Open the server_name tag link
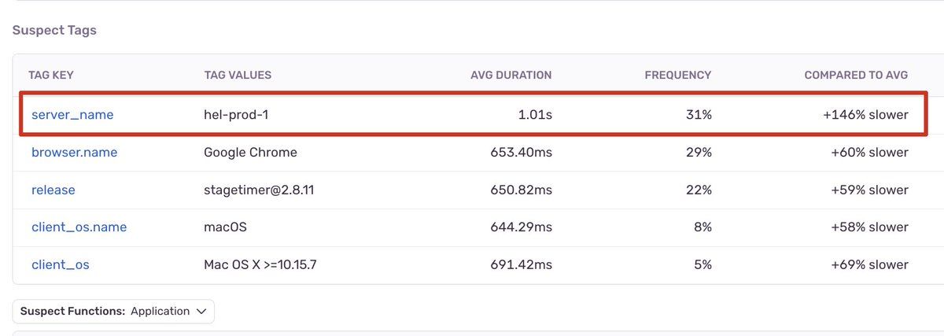Screen dimensions: 944x336 coord(72,115)
